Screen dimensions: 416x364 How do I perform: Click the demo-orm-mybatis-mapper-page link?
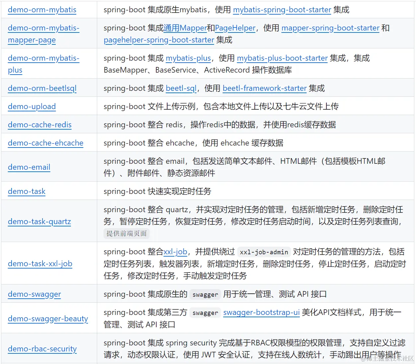(43, 33)
